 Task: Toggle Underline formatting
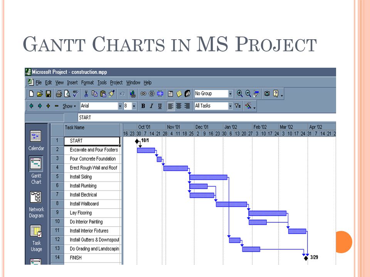pos(160,106)
